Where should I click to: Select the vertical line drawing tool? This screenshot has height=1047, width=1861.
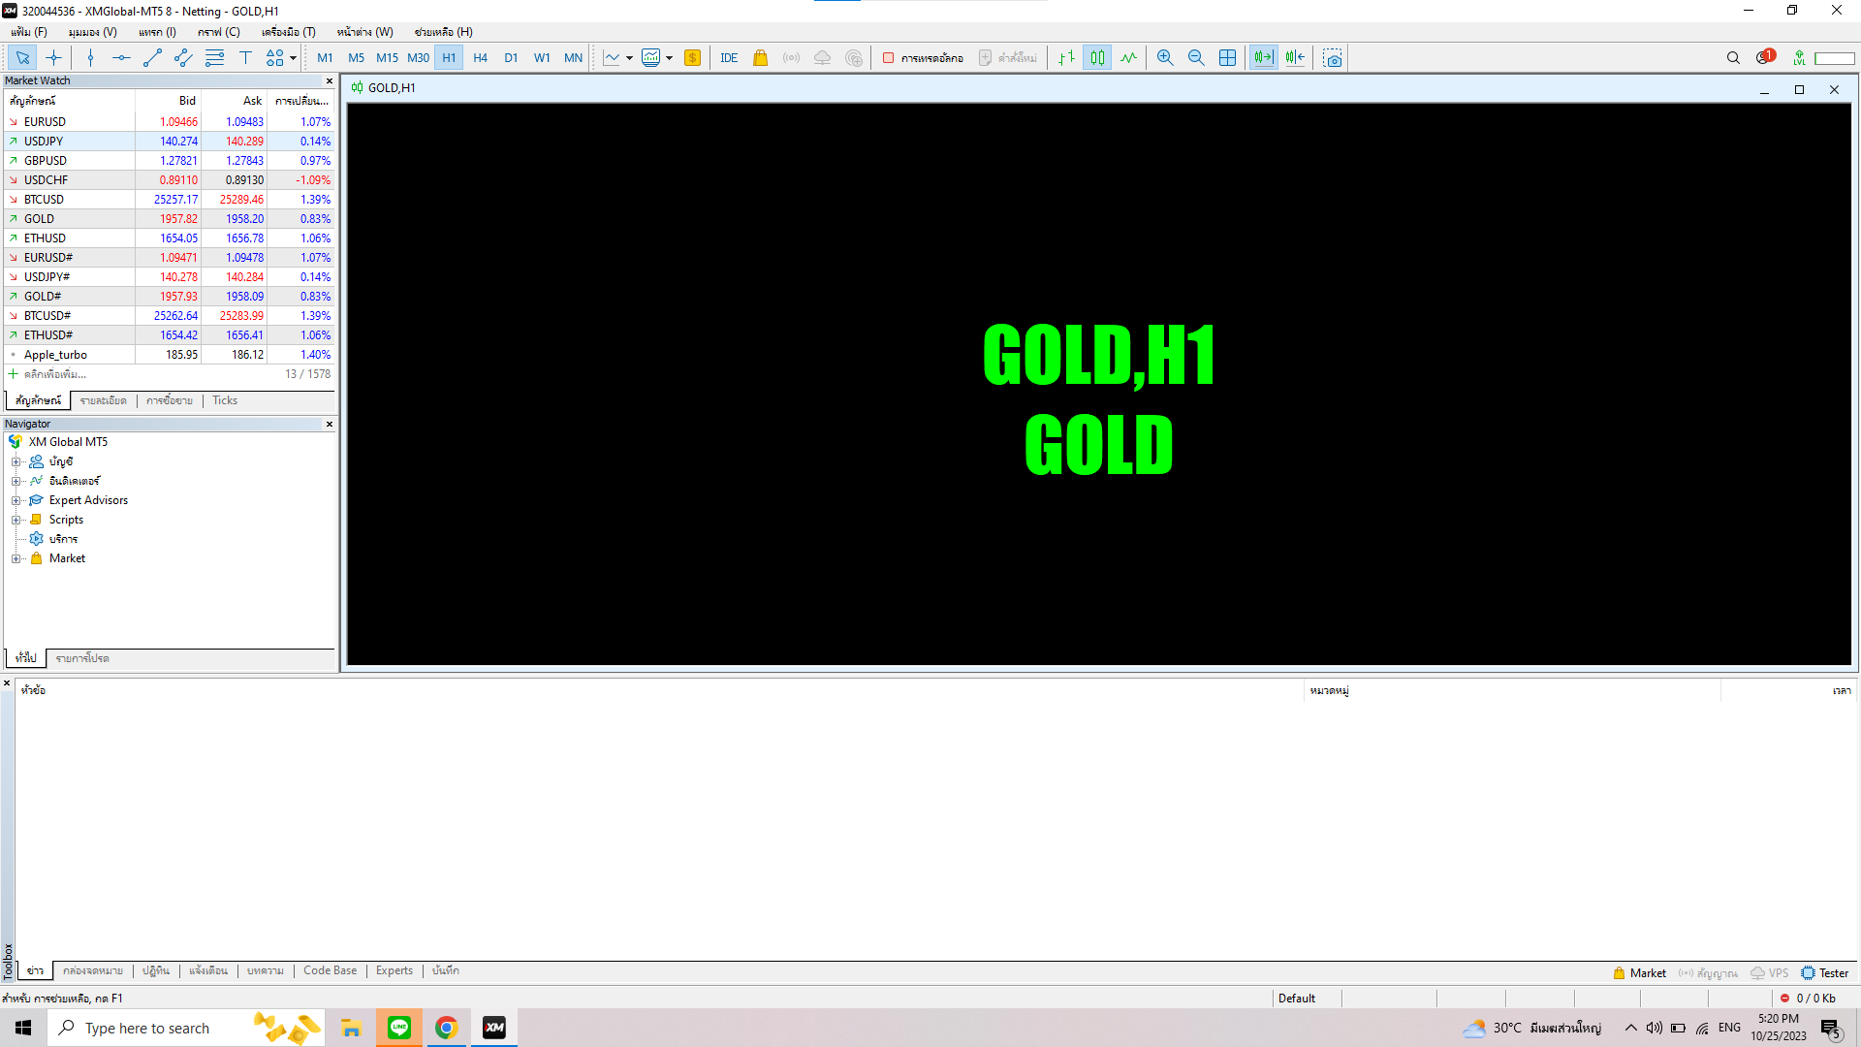coord(90,58)
